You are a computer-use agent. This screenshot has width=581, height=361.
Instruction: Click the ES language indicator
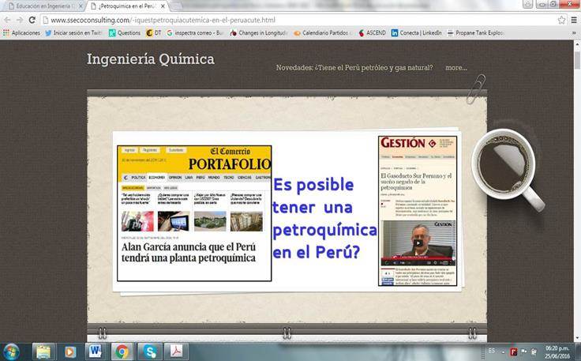[492, 351]
